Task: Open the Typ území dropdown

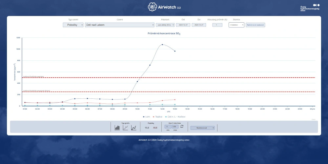Action: point(73,25)
